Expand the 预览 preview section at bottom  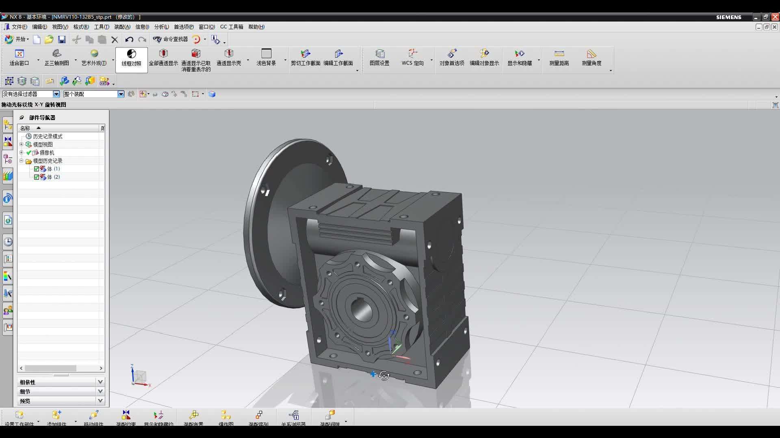coord(100,400)
